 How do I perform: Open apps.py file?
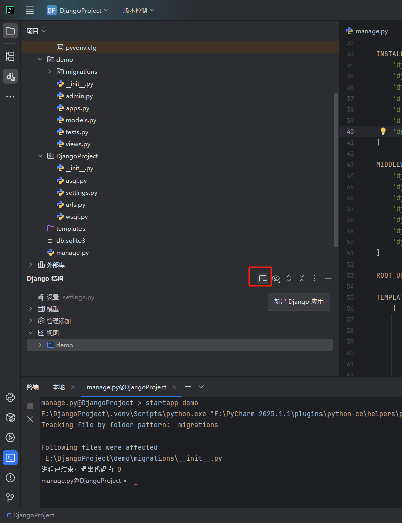click(77, 108)
